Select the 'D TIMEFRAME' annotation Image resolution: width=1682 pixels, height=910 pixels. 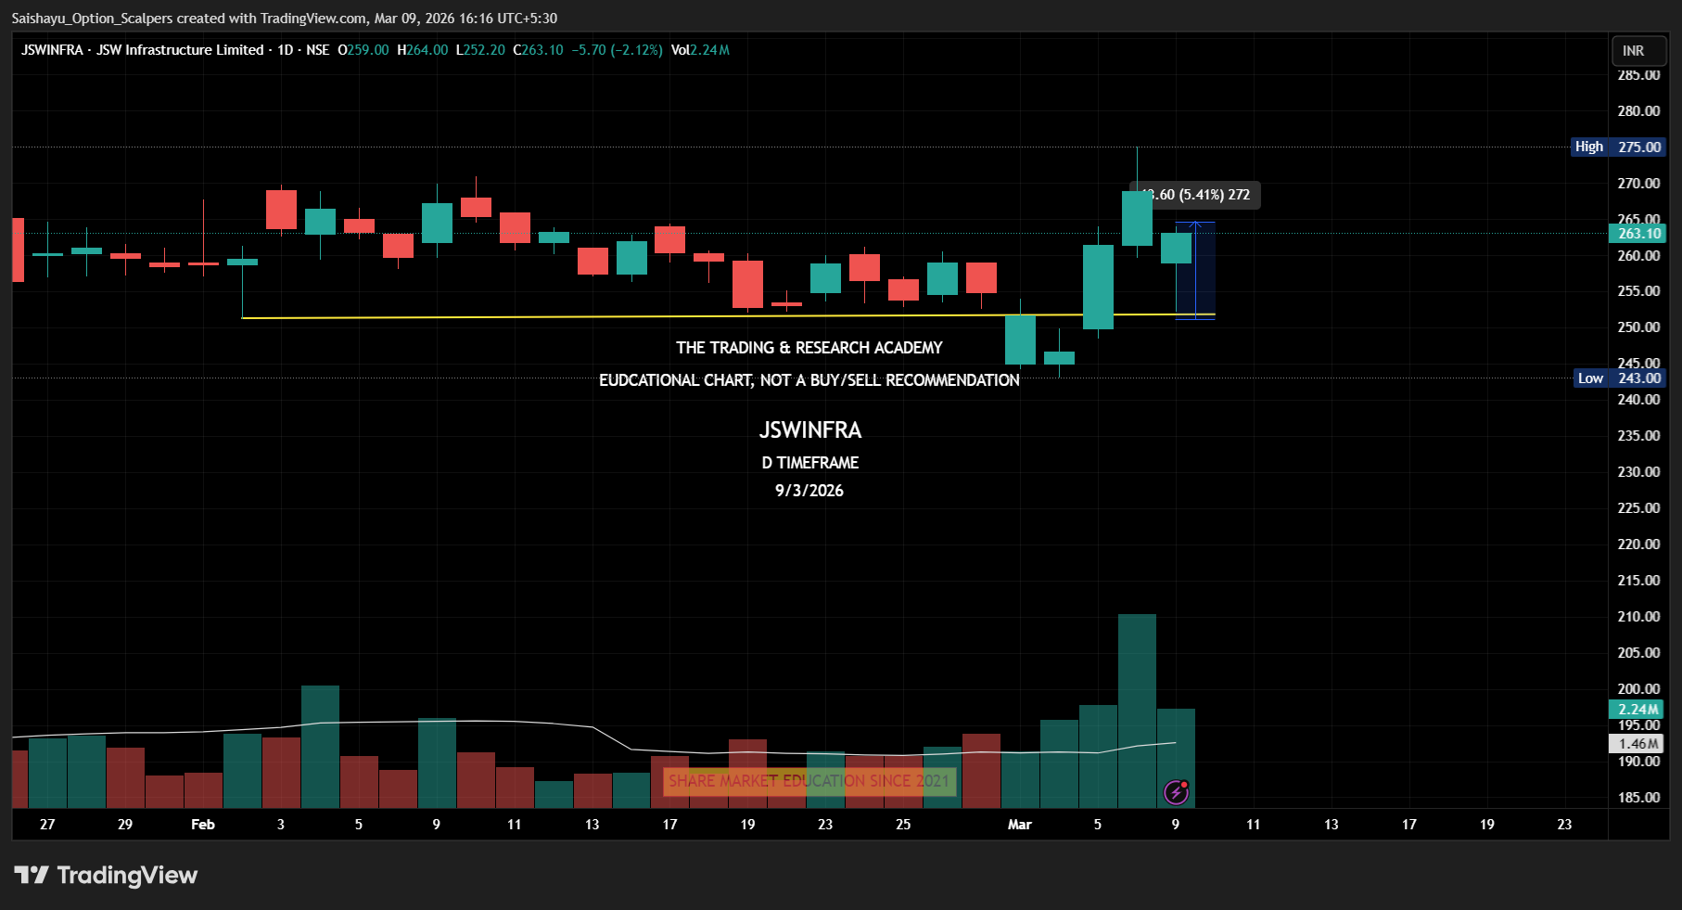(810, 463)
